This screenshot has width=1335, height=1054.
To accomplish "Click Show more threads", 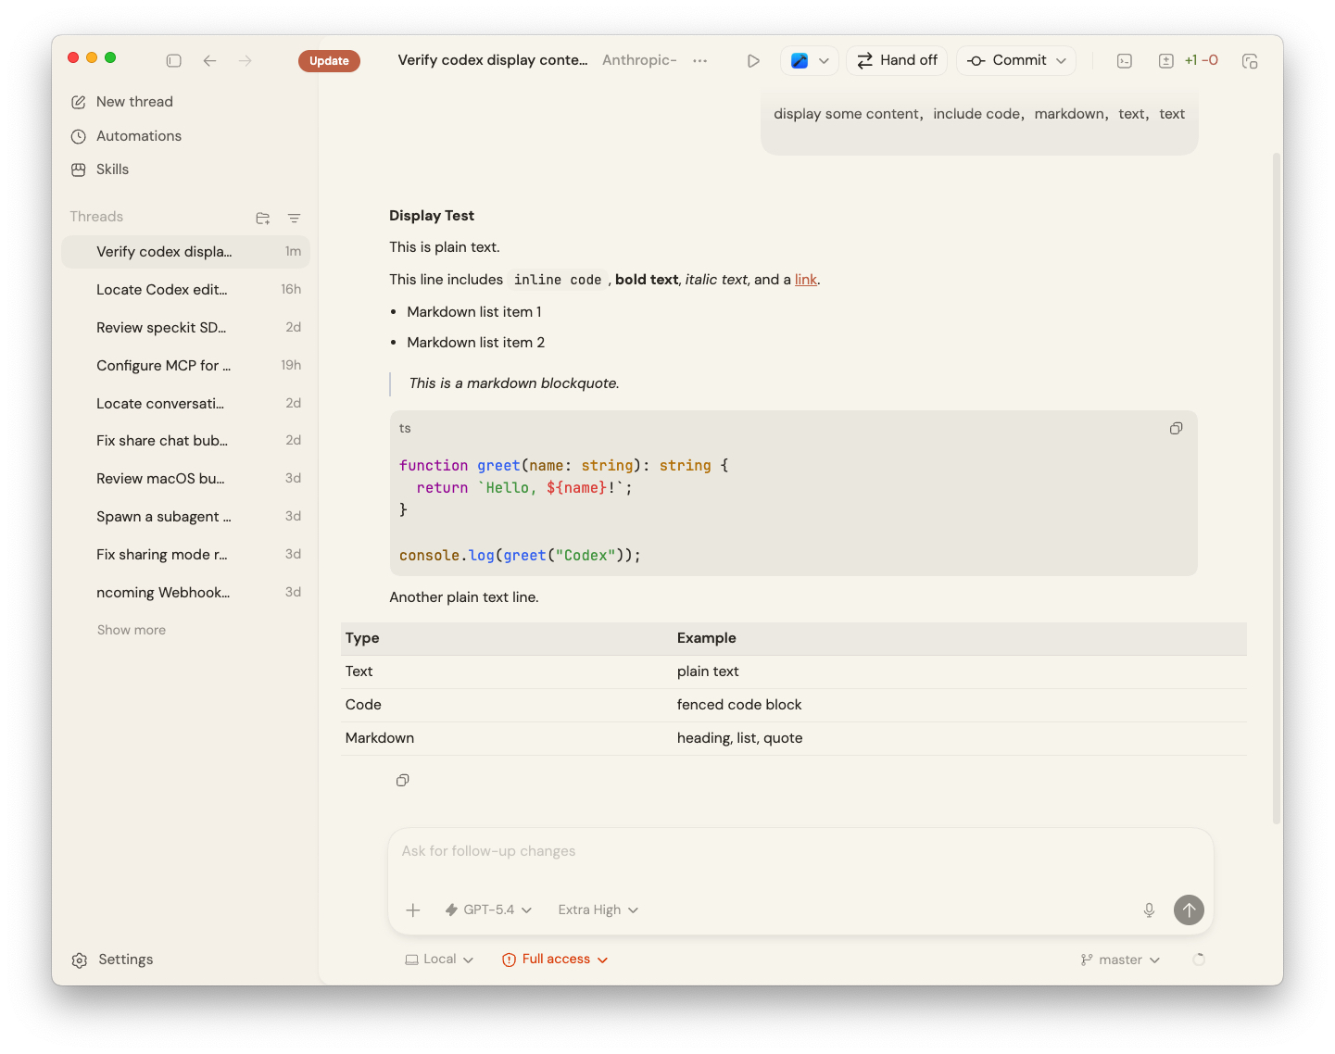I will [132, 630].
